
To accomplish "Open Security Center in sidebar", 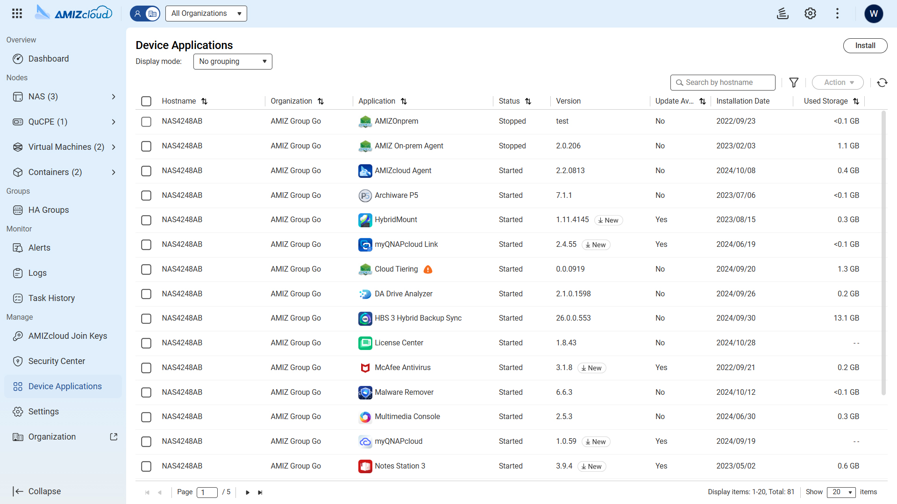I will (x=57, y=361).
